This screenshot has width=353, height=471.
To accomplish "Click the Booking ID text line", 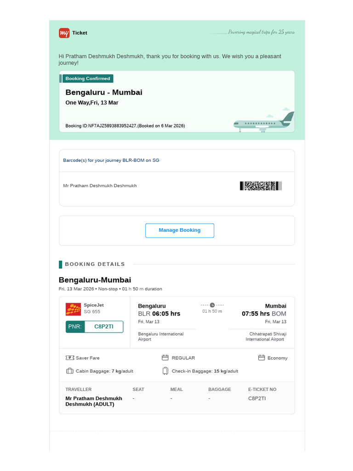I will [125, 126].
